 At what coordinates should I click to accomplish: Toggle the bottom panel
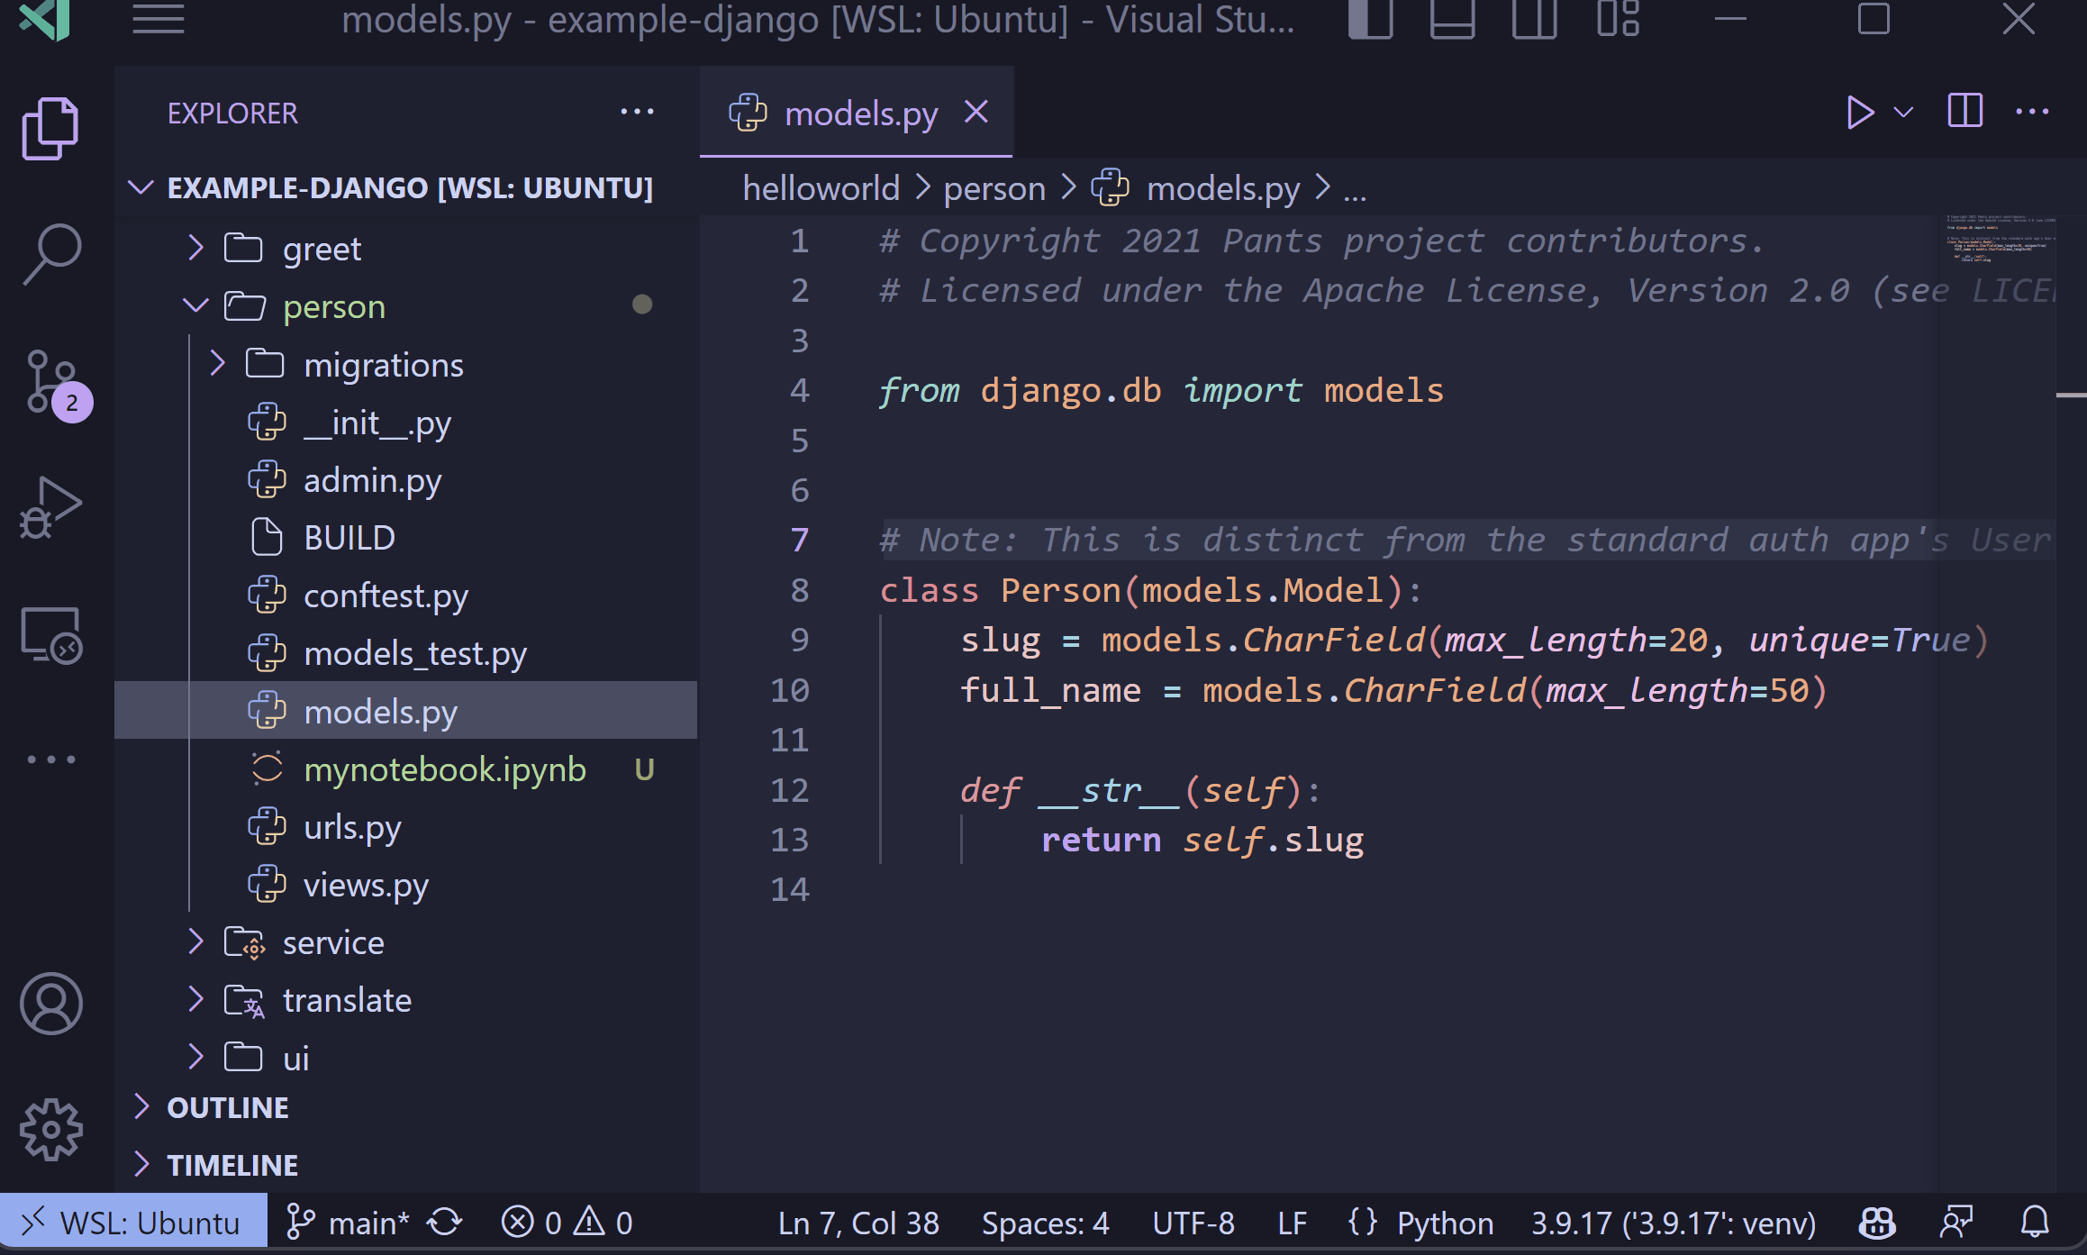click(x=1453, y=19)
